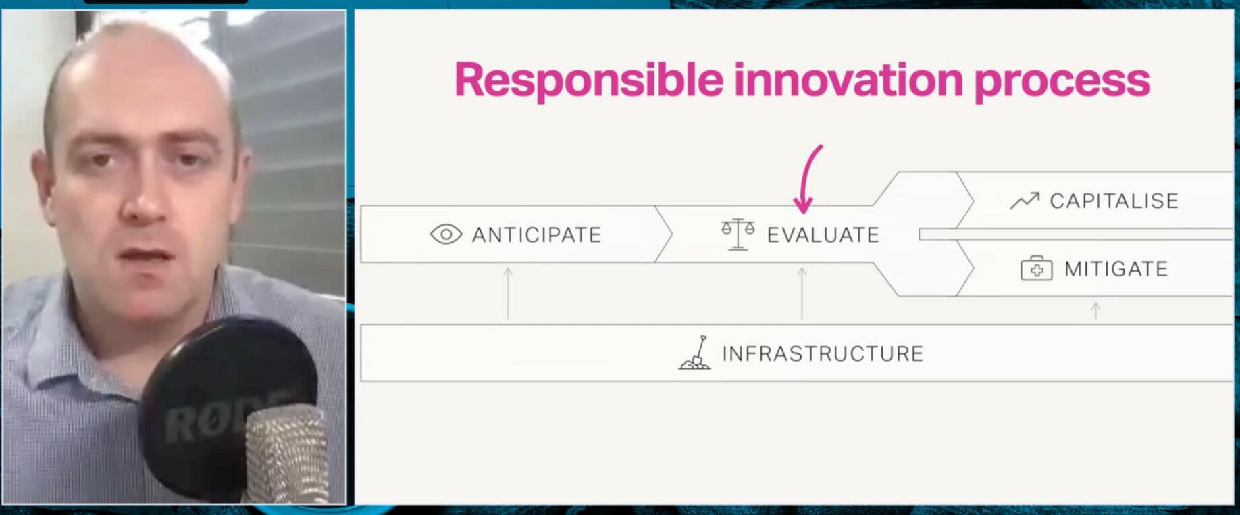Click the small upward arrow below MITIGATE
The width and height of the screenshot is (1240, 515).
pyautogui.click(x=1095, y=310)
